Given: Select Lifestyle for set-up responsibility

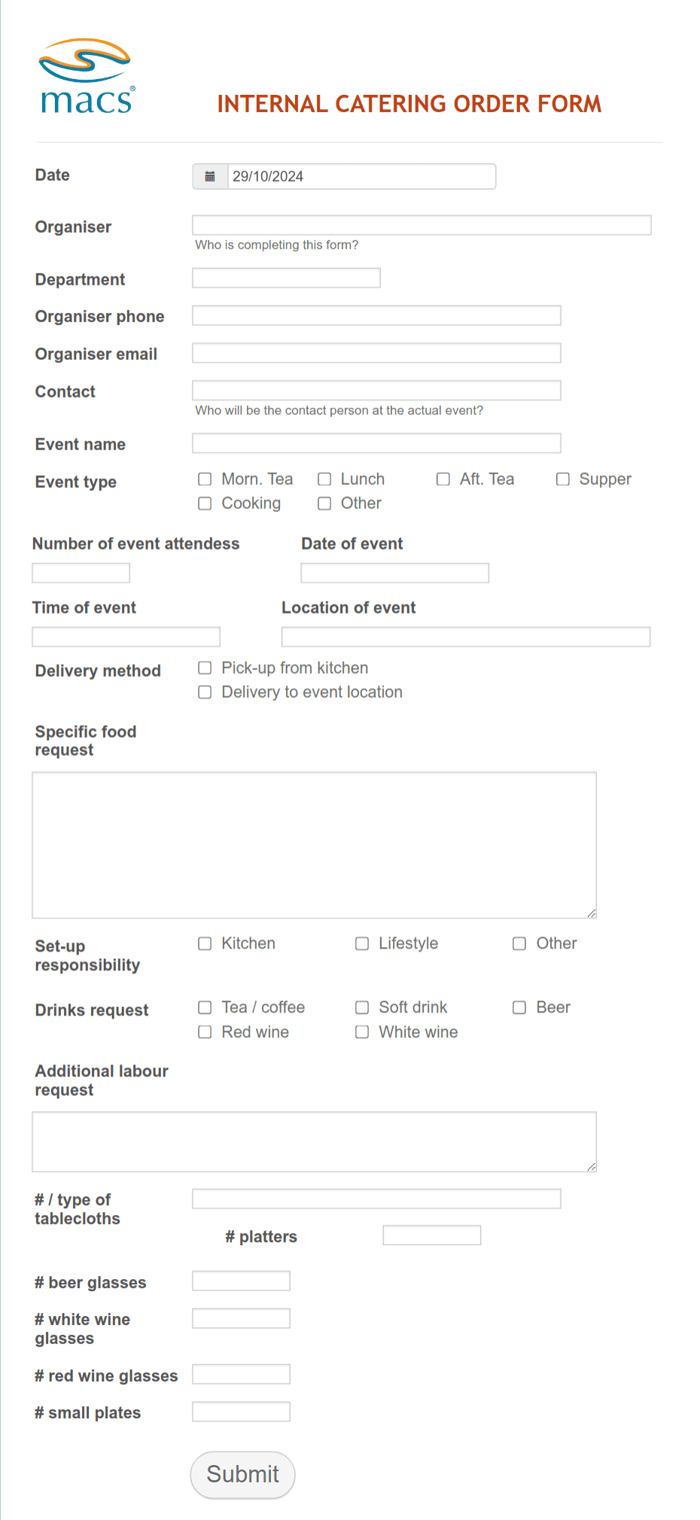Looking at the screenshot, I should coord(361,943).
